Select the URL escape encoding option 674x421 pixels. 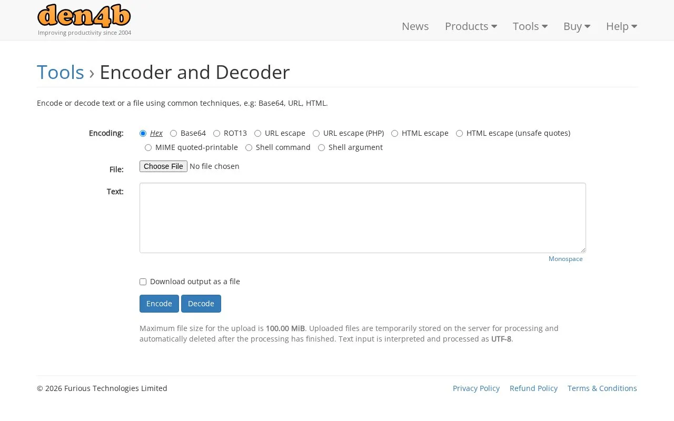(x=257, y=134)
